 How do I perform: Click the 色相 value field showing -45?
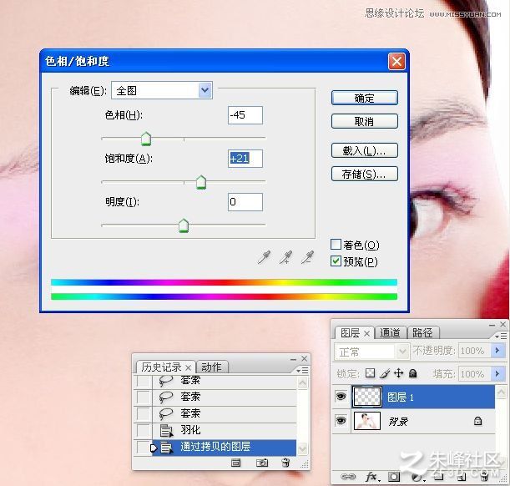tap(245, 115)
